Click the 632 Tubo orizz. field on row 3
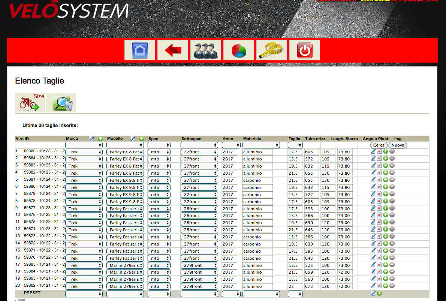The width and height of the screenshot is (446, 301). [x=311, y=166]
